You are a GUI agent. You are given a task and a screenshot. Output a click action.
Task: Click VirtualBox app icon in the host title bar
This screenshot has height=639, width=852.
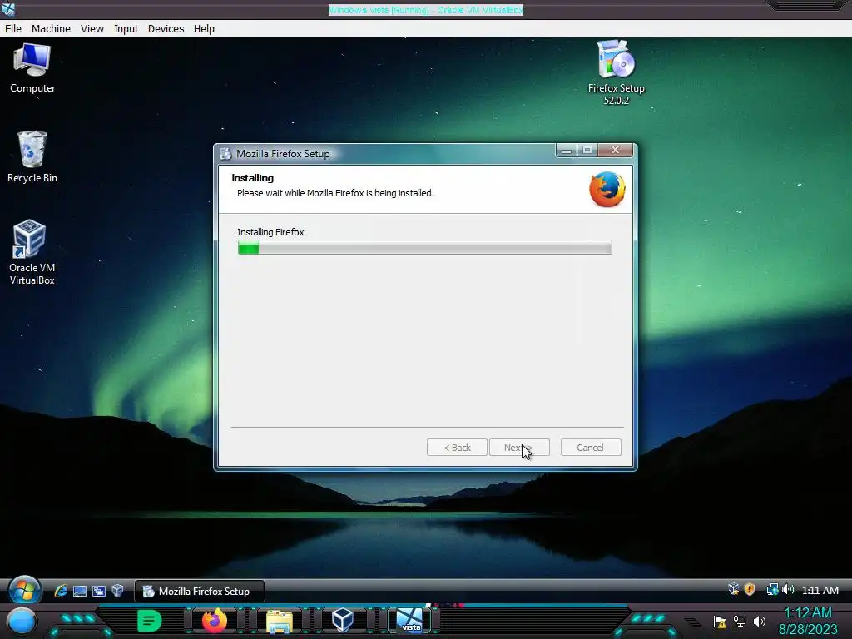(x=8, y=9)
